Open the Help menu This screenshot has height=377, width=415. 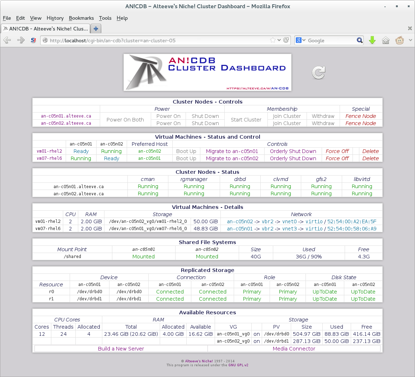(122, 18)
